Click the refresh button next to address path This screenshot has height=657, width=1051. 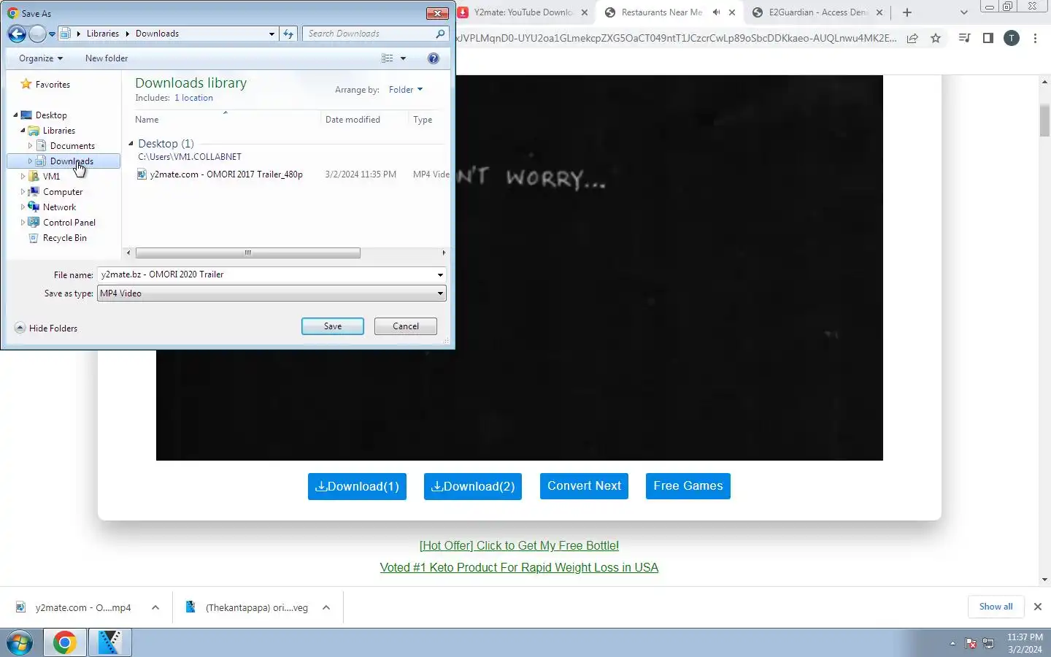[x=288, y=34]
